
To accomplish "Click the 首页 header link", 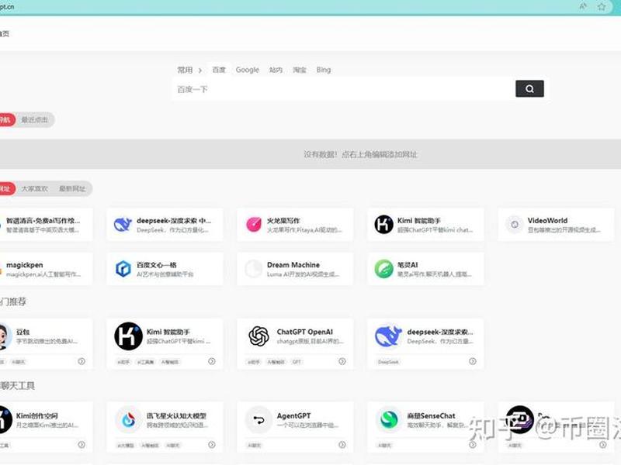I will pos(5,34).
